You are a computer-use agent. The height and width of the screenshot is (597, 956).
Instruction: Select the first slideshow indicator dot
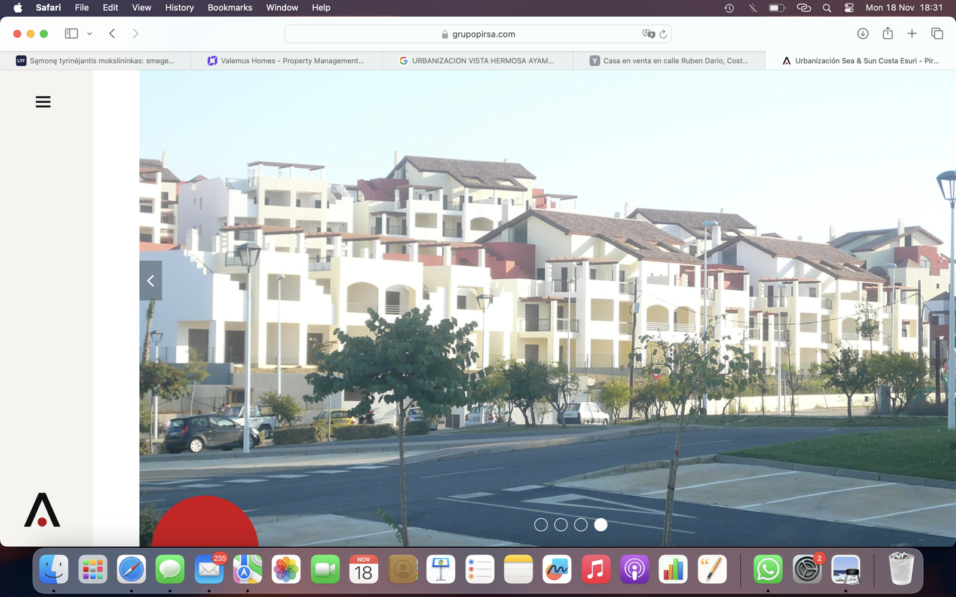tap(541, 525)
